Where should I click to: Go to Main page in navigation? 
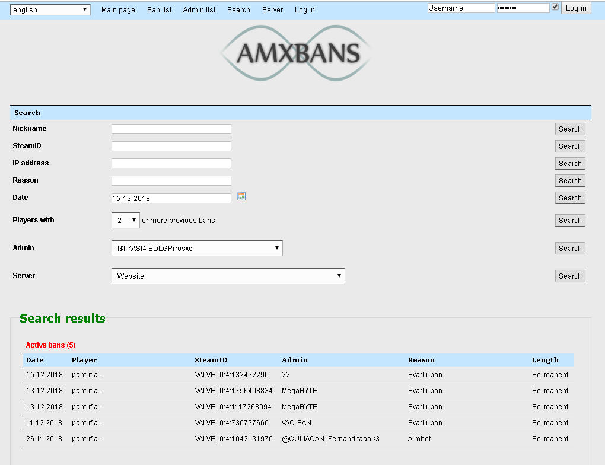[x=118, y=10]
